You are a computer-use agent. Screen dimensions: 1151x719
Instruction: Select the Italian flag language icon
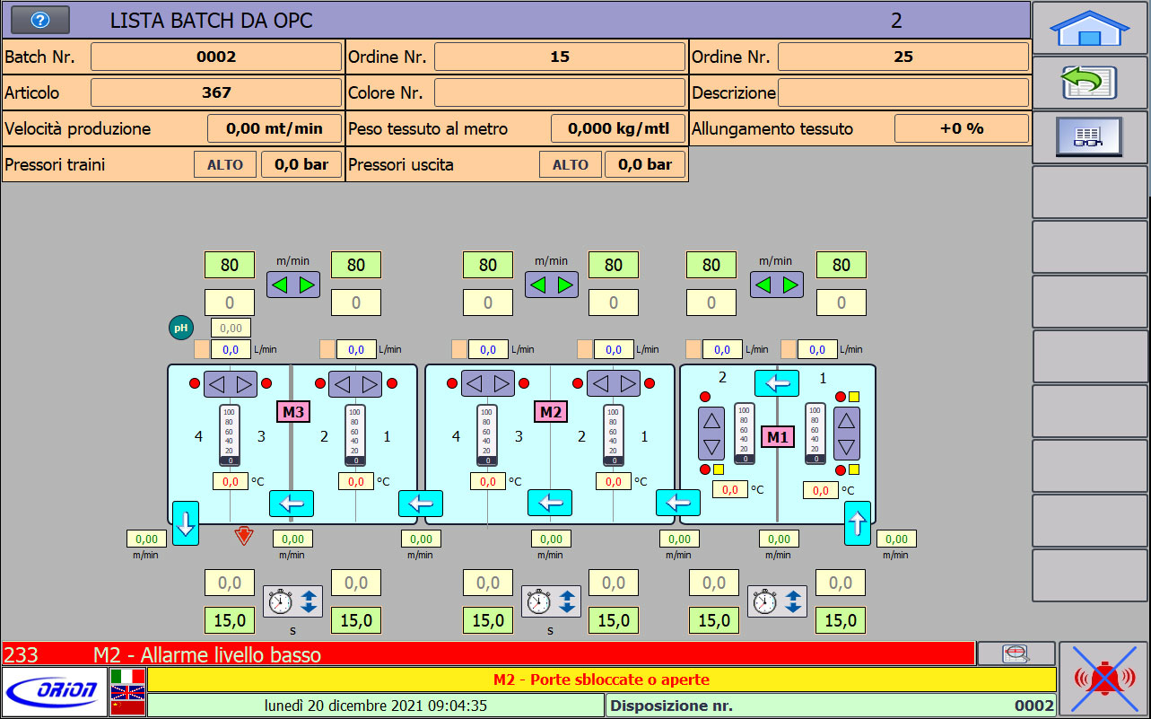click(127, 675)
